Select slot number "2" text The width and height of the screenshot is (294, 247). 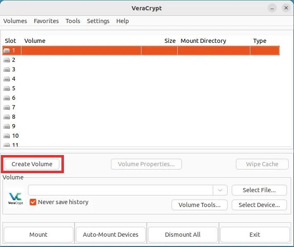pos(14,60)
